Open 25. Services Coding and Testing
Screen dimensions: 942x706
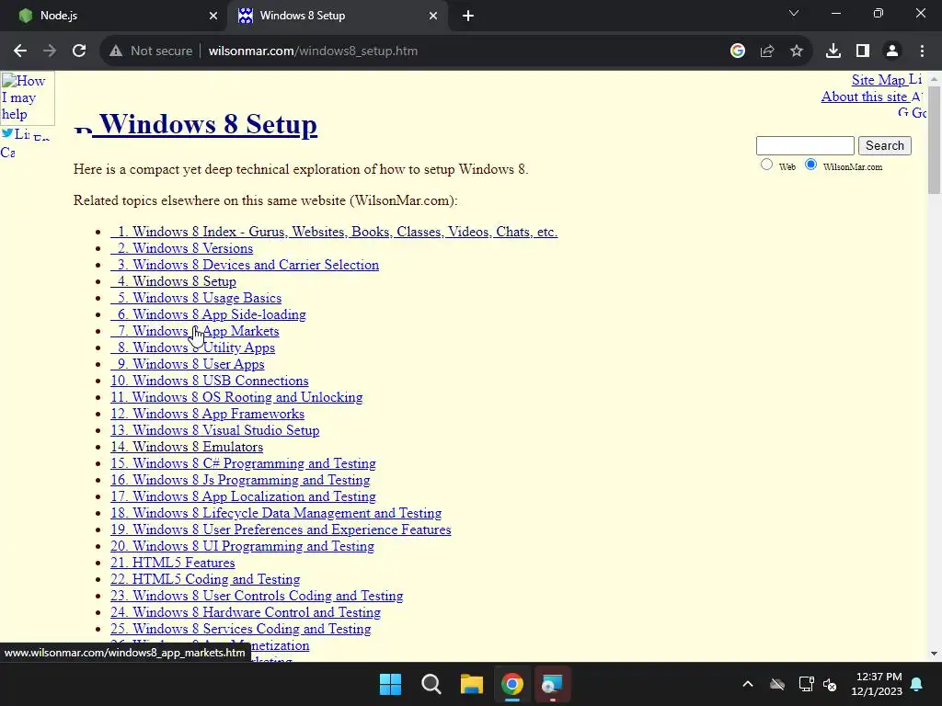(241, 629)
